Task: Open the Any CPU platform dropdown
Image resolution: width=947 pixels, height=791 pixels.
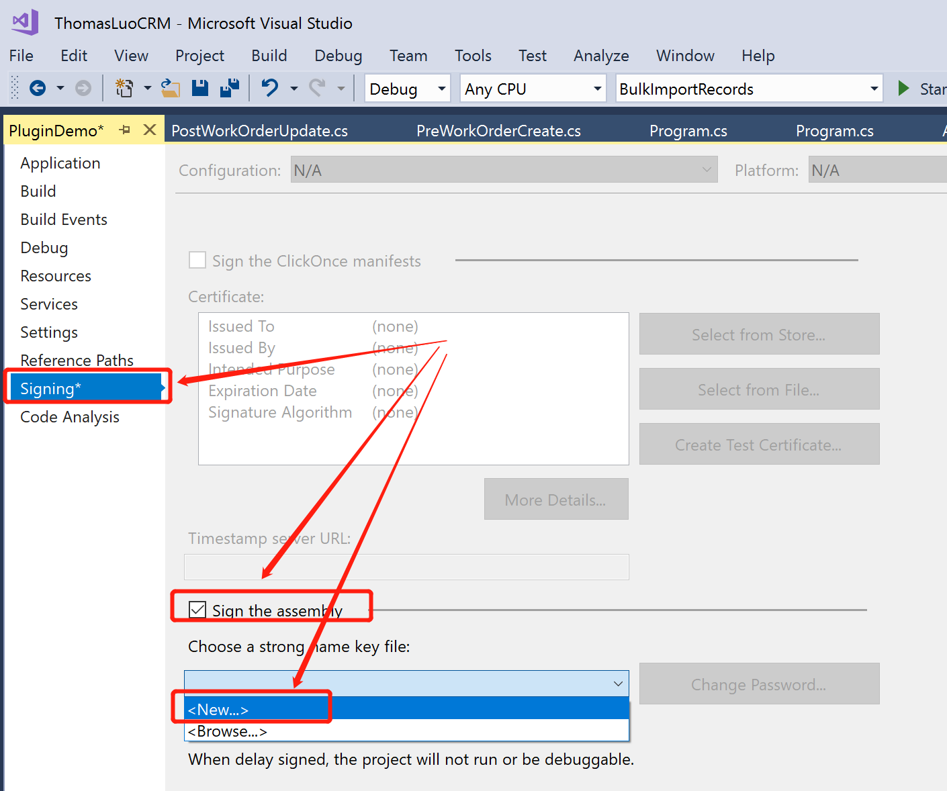Action: 533,89
